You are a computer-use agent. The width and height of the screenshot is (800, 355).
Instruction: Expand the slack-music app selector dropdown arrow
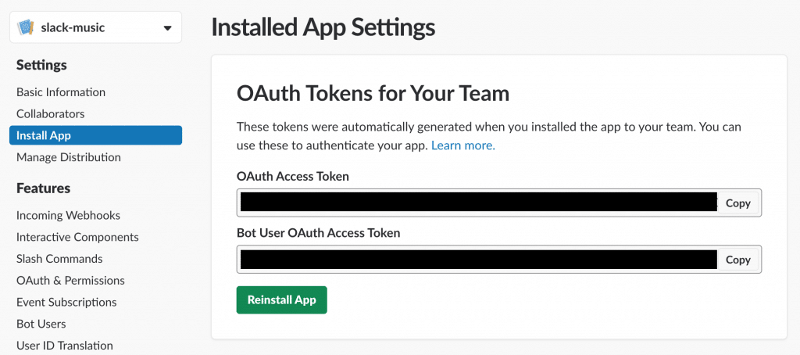pyautogui.click(x=167, y=28)
